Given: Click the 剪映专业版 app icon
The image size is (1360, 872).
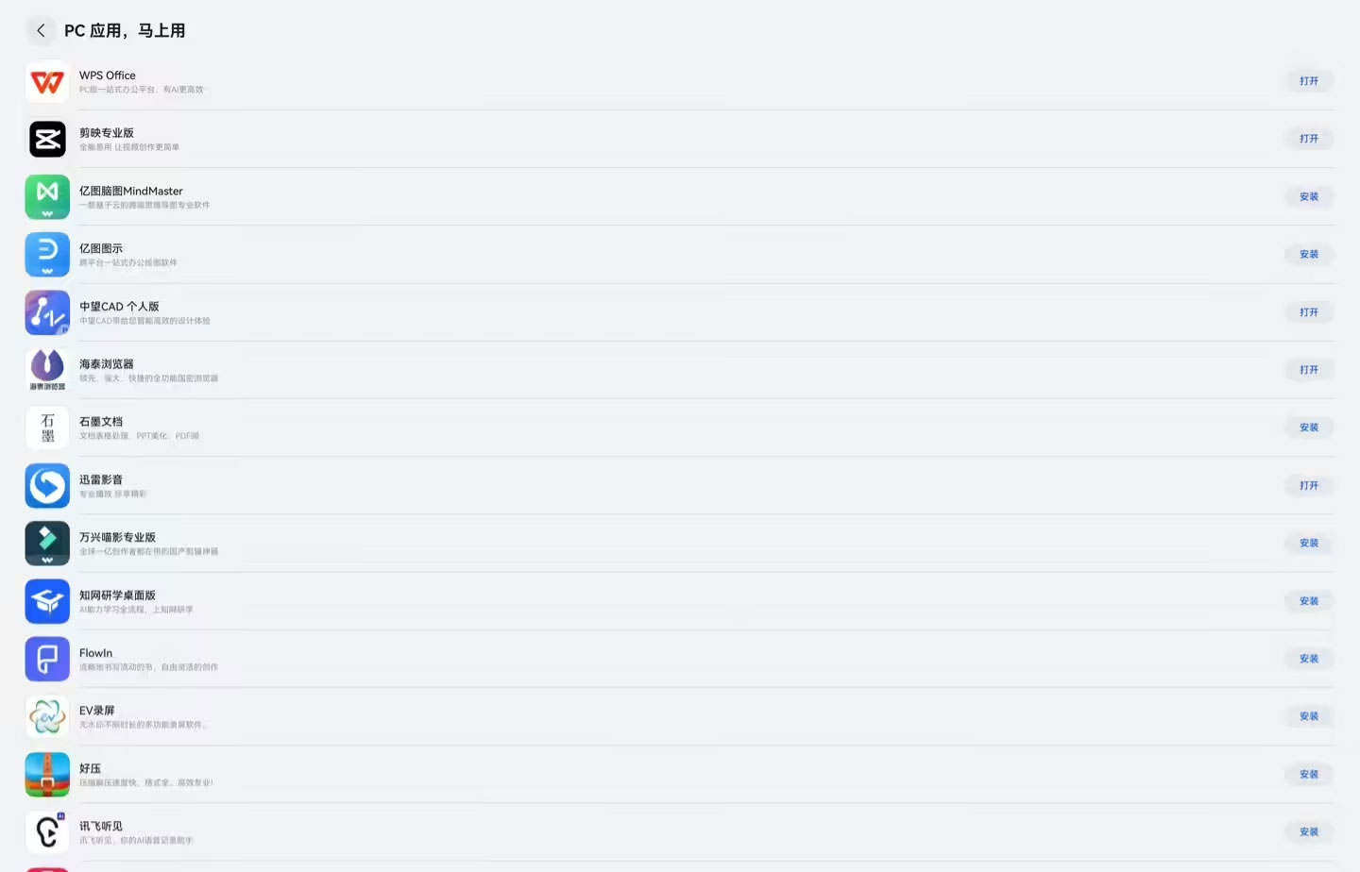Looking at the screenshot, I should coord(47,140).
